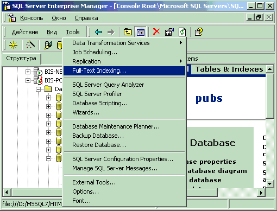Click the right pane vertical scrollbar thumb
Viewport: 277px width, 211px height.
click(x=270, y=96)
